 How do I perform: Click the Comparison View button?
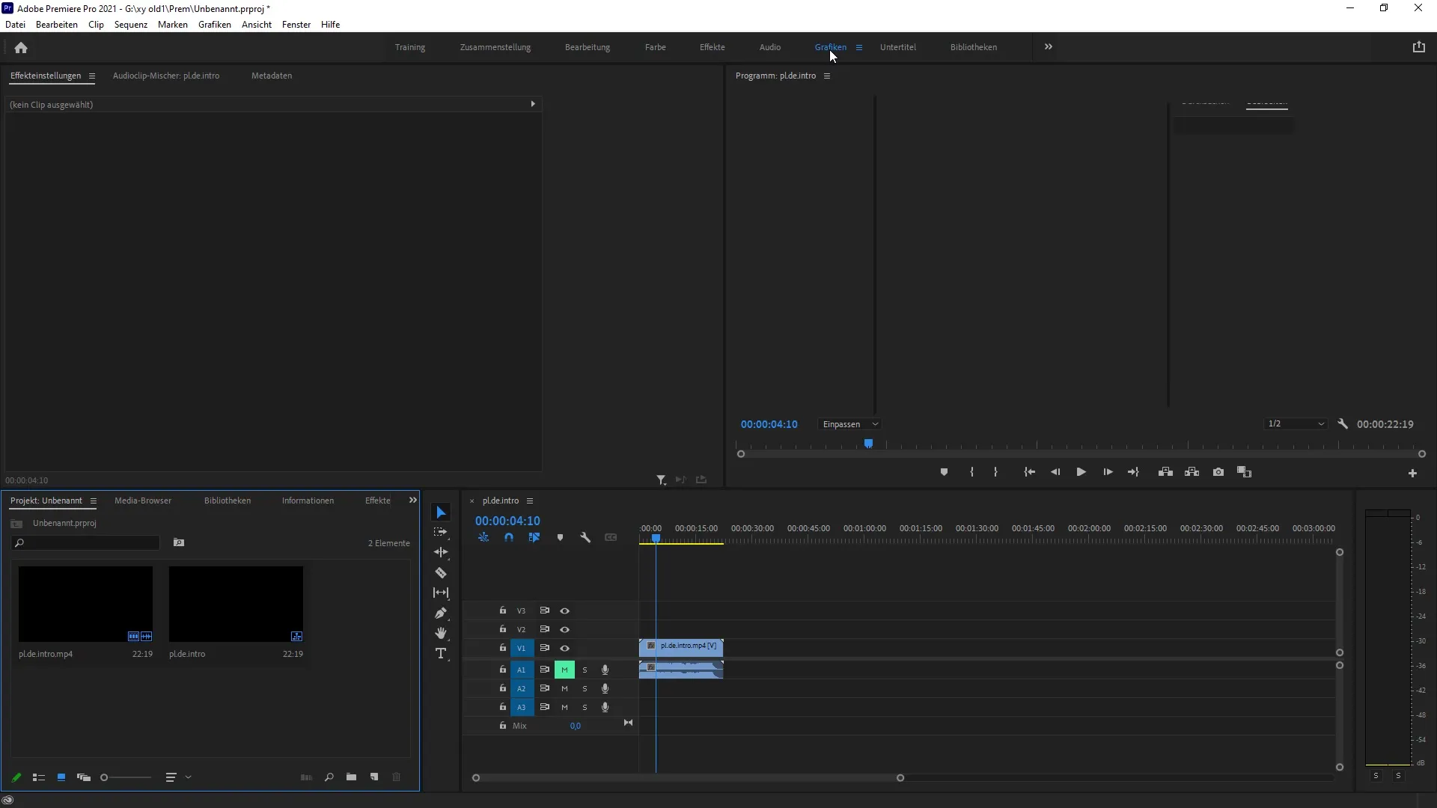1244,472
